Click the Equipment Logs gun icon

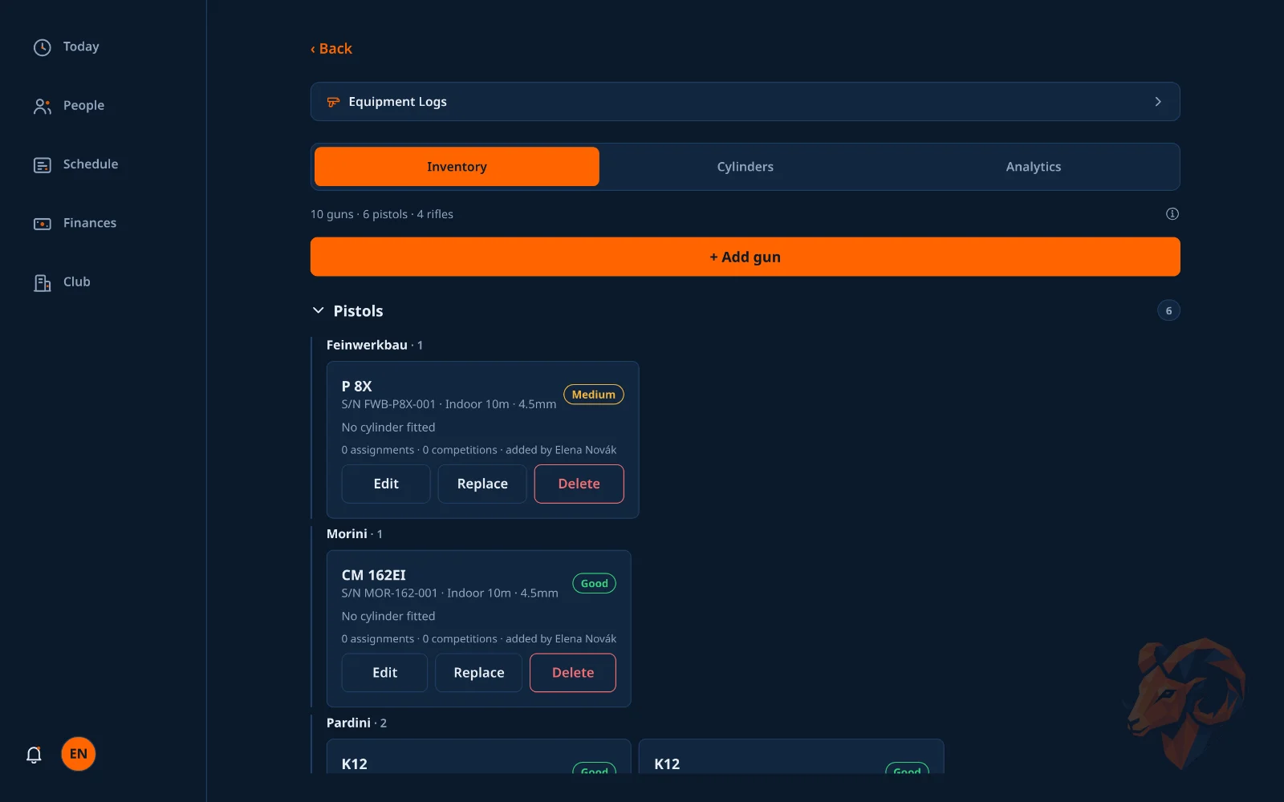(333, 102)
